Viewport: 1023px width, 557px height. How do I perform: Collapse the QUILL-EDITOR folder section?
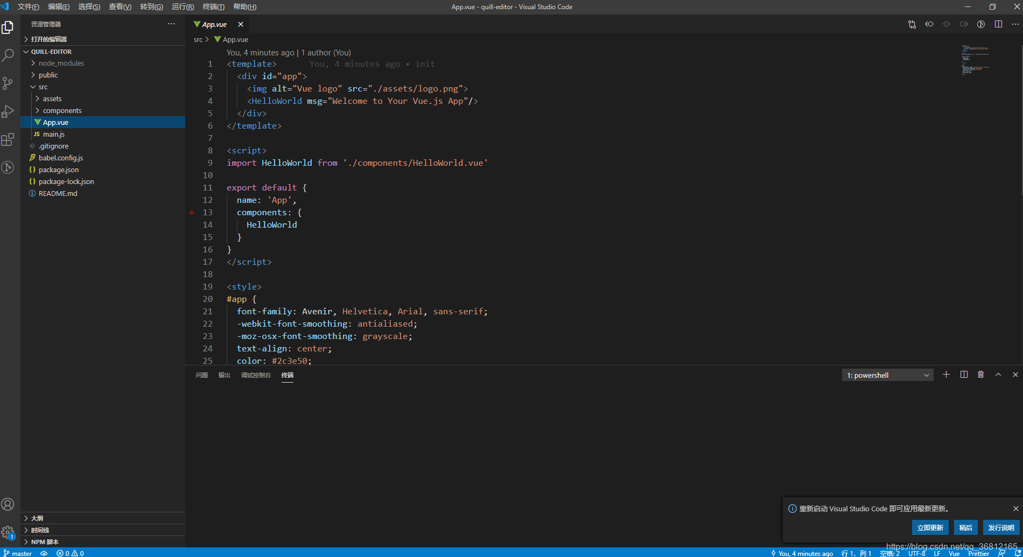point(103,52)
